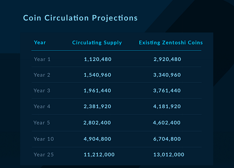The width and height of the screenshot is (234, 168).
Task: Click the Year 25 row label
Action: (x=44, y=155)
